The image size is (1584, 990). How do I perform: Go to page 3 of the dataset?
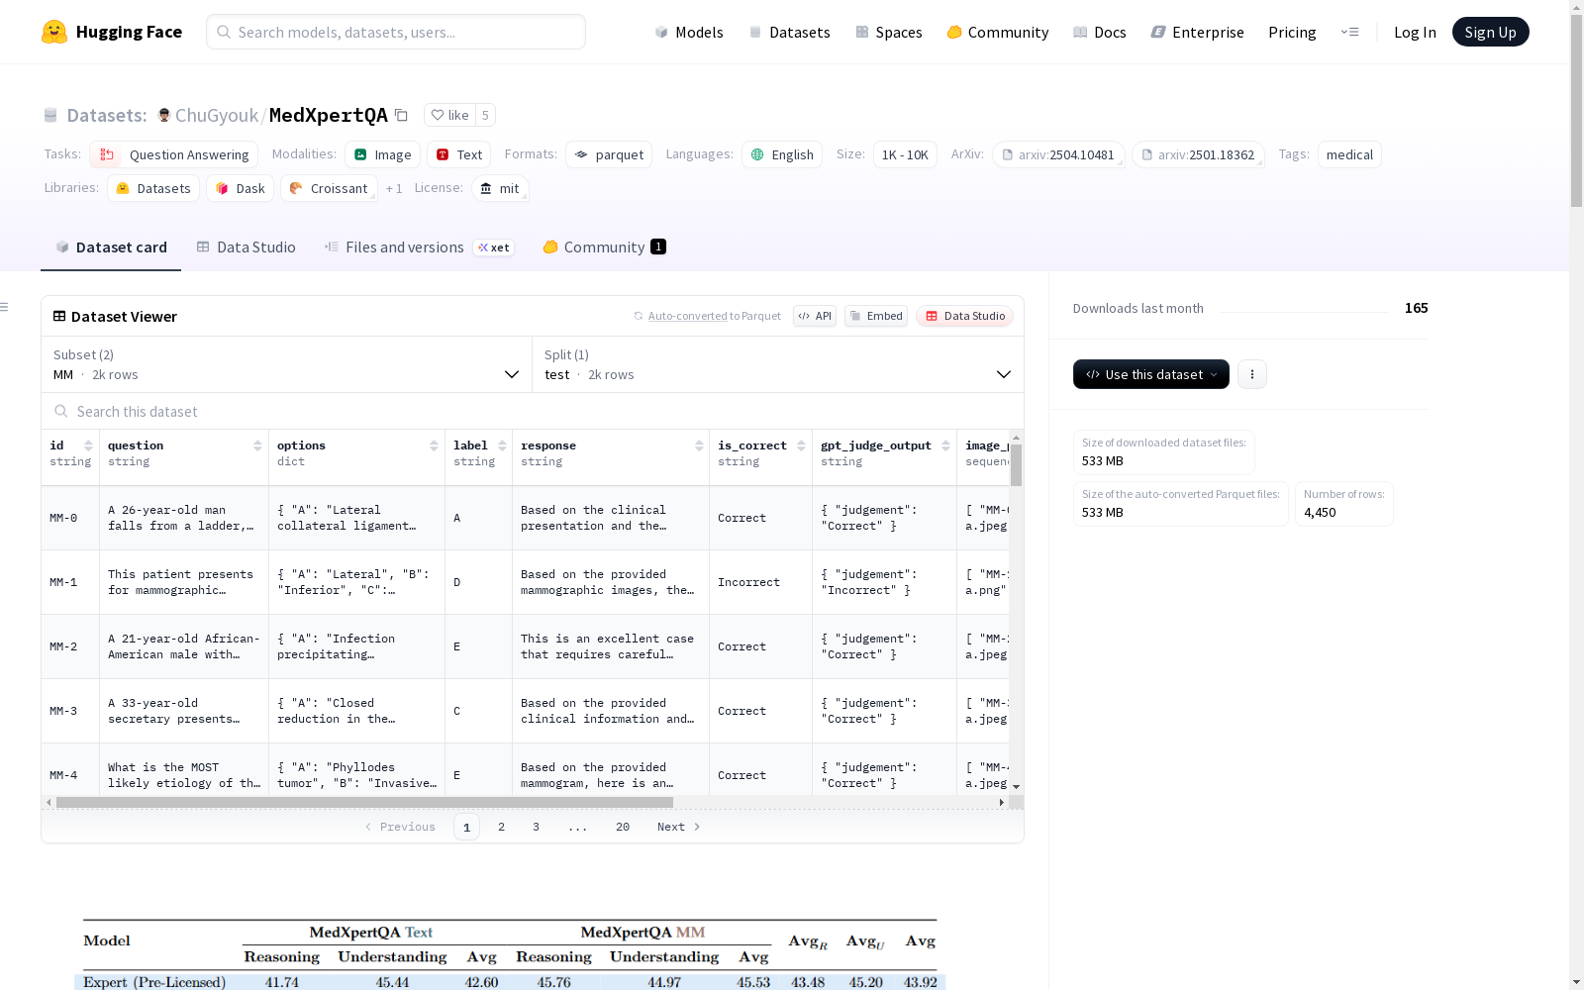(536, 827)
